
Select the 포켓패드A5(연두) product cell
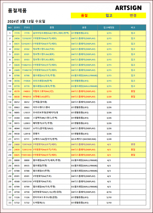43,97
